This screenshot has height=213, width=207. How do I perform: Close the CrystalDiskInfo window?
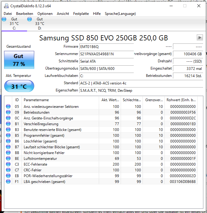(x=199, y=6)
